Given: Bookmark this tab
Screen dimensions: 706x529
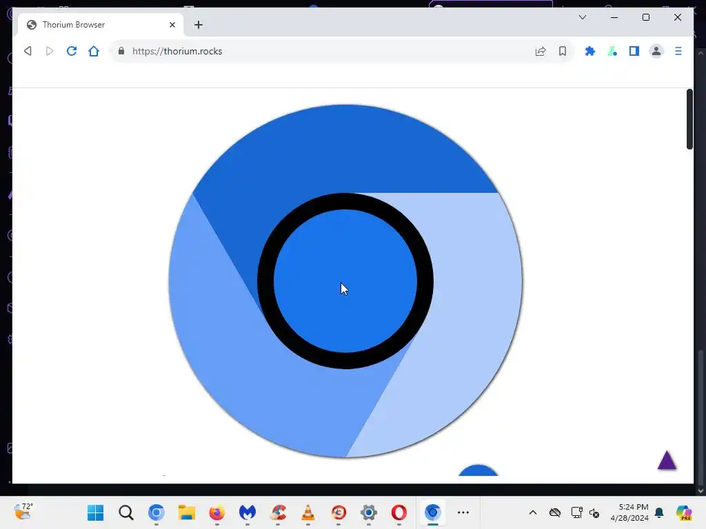Looking at the screenshot, I should point(563,51).
